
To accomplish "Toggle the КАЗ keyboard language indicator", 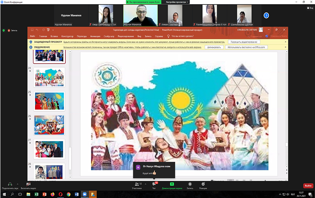I will (x=293, y=194).
